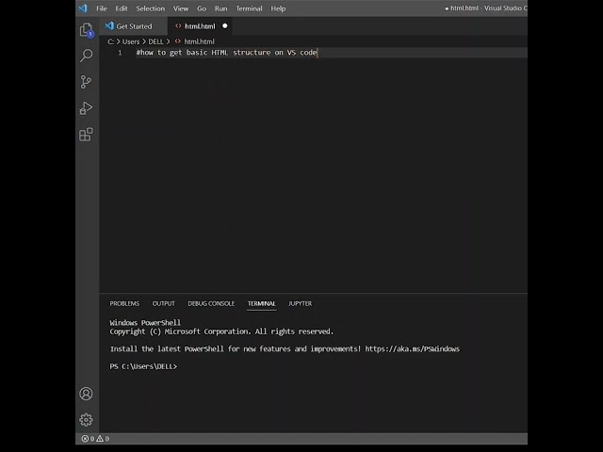
Task: Click the VS Code logo in title bar
Action: pyautogui.click(x=83, y=8)
